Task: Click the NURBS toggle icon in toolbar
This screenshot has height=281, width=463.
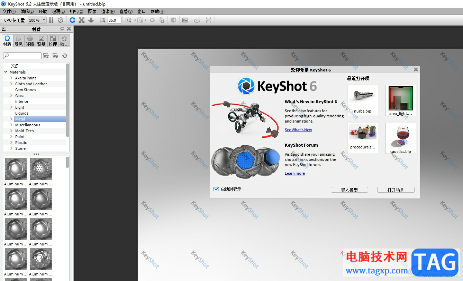Action: click(209, 20)
